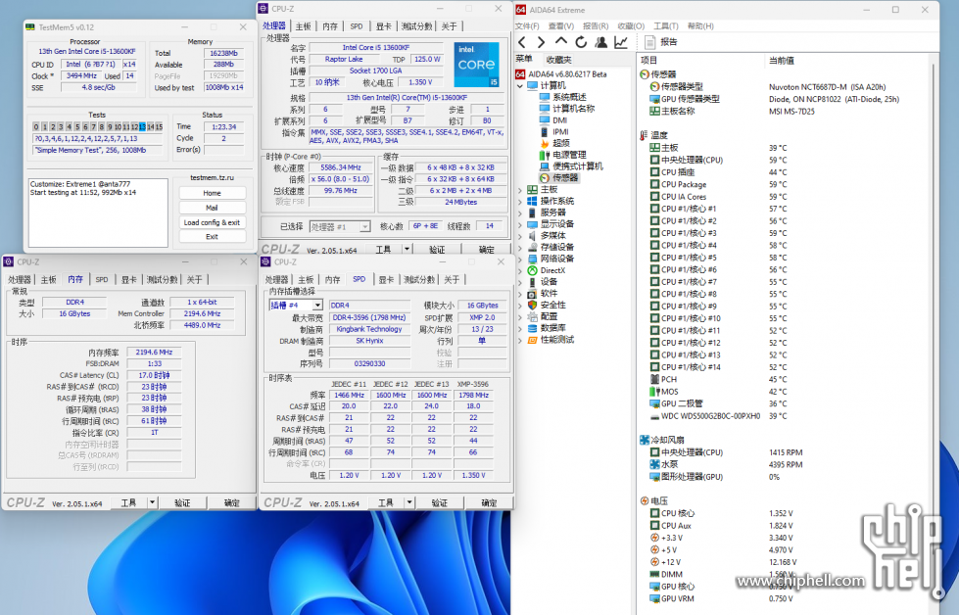
Task: Open 电源管理 in the AIDA64 tree
Action: point(563,155)
